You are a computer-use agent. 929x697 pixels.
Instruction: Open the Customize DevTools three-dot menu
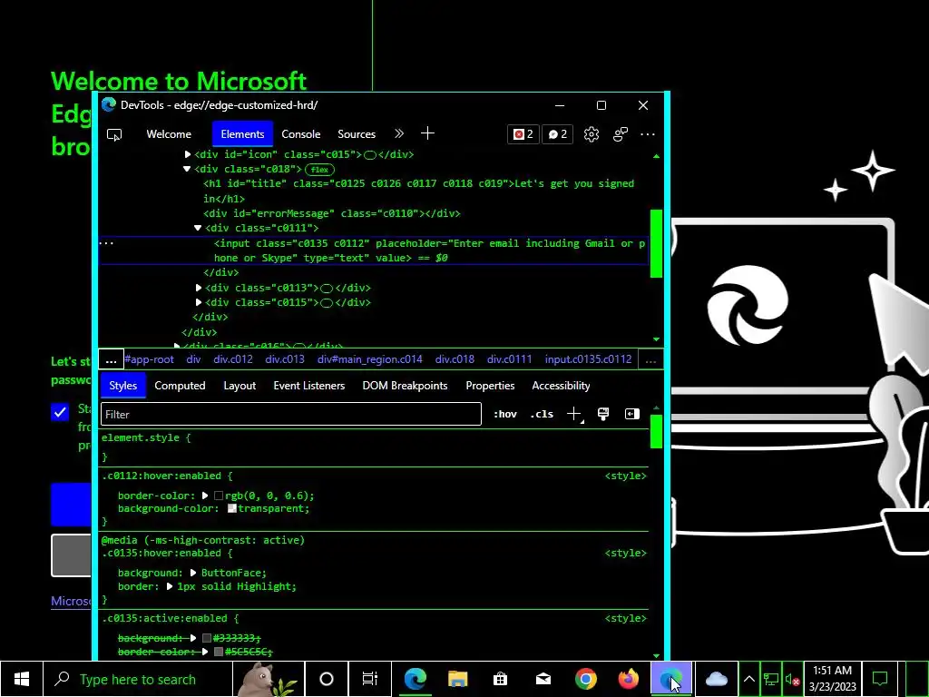[x=648, y=134]
